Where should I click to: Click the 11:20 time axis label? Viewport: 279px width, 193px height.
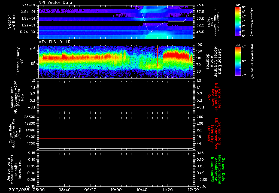click(167, 189)
